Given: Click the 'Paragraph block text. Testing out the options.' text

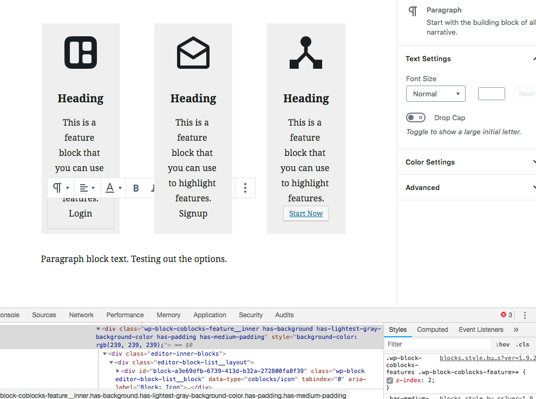Looking at the screenshot, I should [134, 259].
